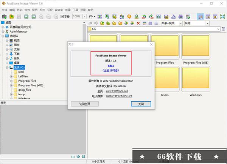
Task: Click the 关闭 button in About dialog
Action: [141, 104]
